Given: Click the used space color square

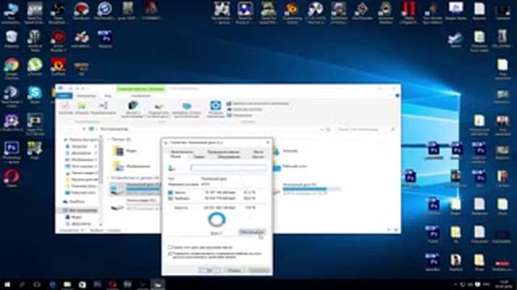Looking at the screenshot, I should (170, 193).
